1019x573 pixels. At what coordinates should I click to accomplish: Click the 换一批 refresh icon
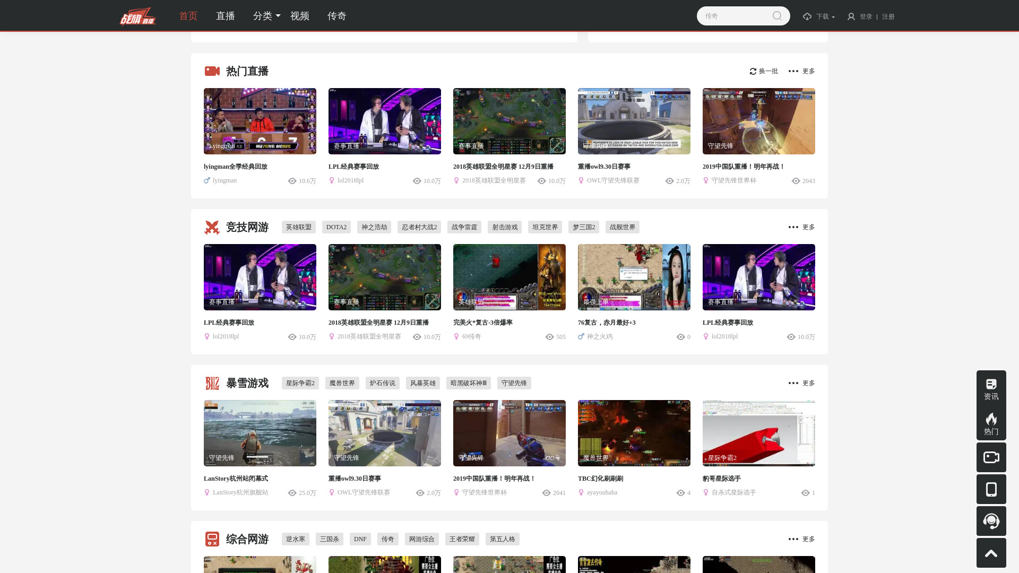tap(753, 71)
